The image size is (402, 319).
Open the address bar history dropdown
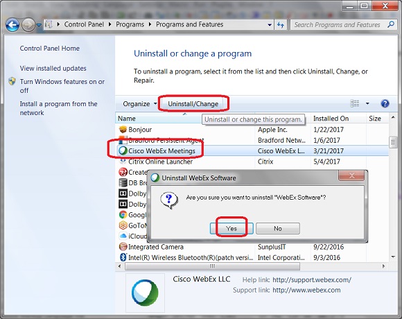pyautogui.click(x=270, y=25)
